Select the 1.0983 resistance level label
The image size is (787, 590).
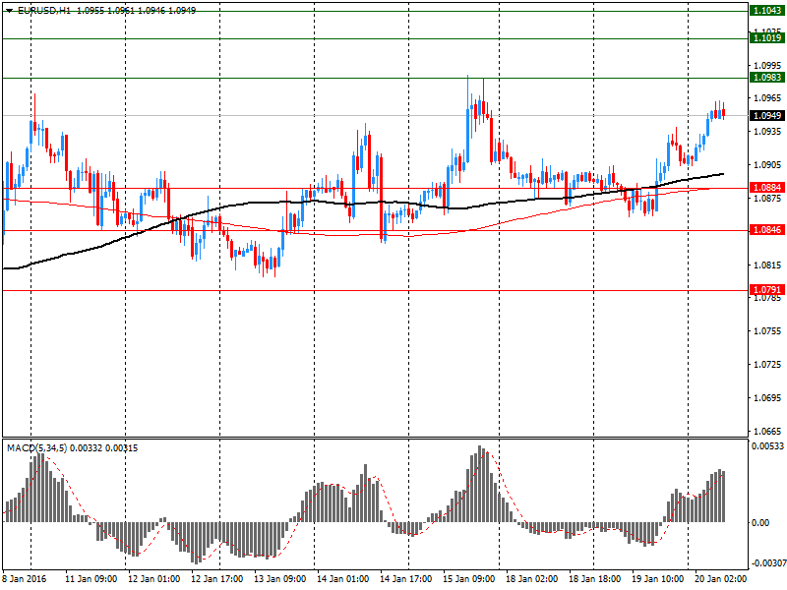point(767,78)
